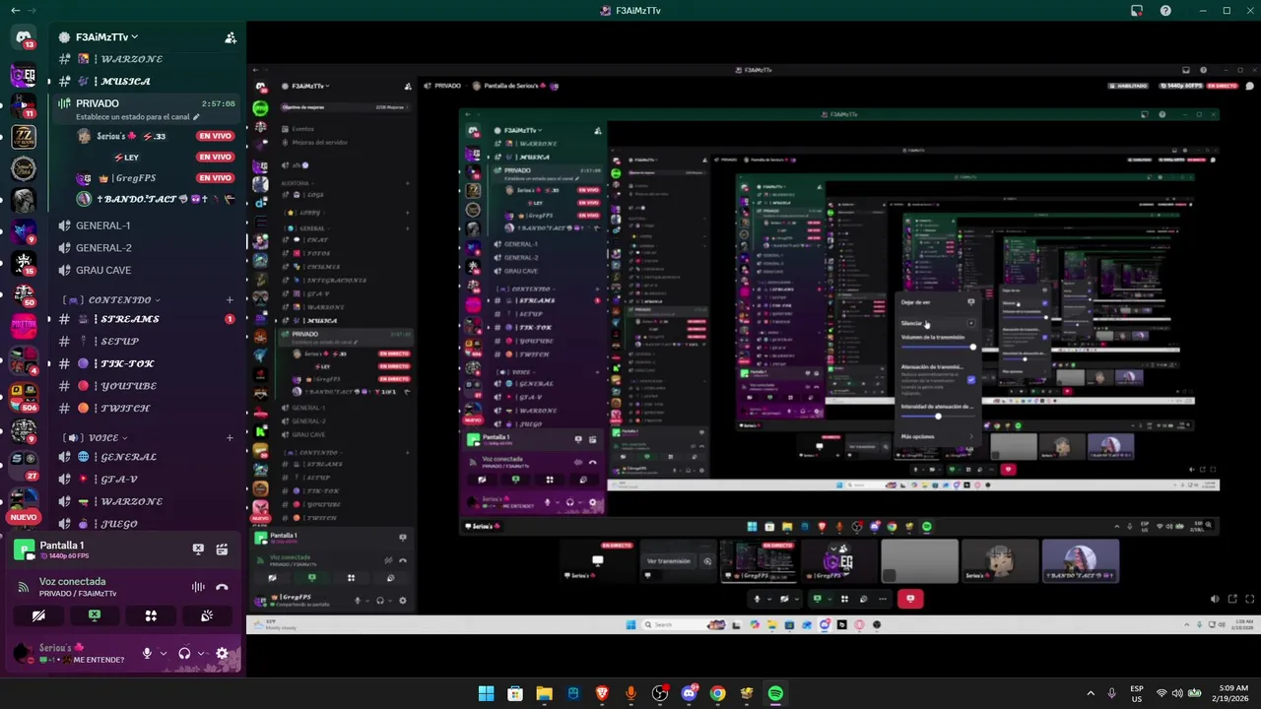
Task: Open Discord inbox icon in title bar
Action: coord(1137,11)
